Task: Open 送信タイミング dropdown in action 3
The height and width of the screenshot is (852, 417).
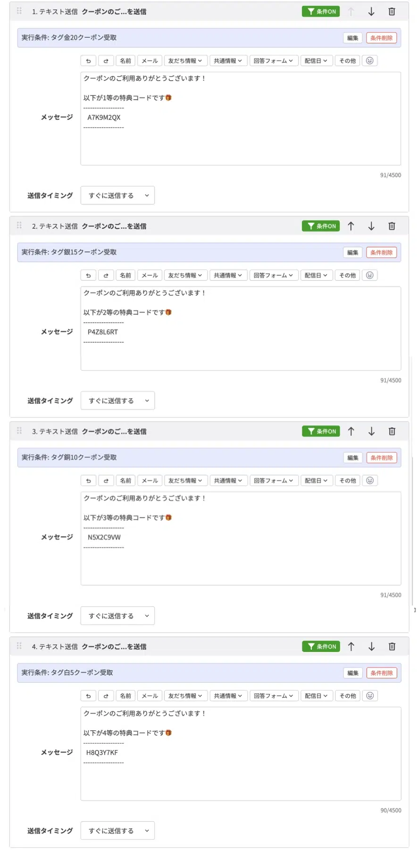Action: (x=117, y=616)
